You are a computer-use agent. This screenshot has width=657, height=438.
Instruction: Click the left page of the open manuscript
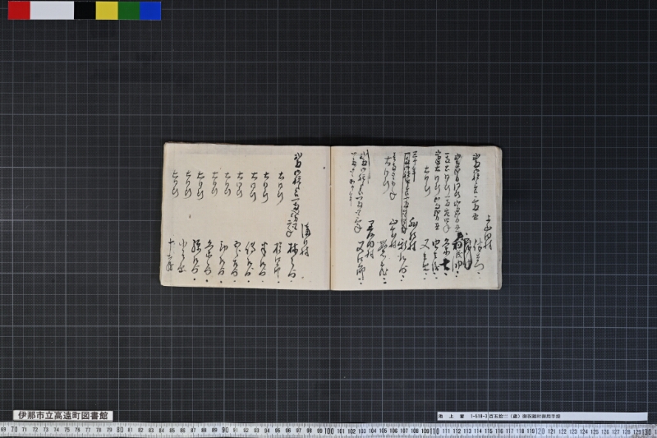246,216
